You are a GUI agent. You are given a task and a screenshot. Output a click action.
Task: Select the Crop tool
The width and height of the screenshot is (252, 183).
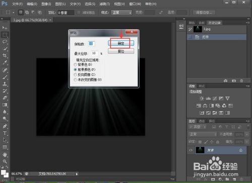pyautogui.click(x=5, y=55)
